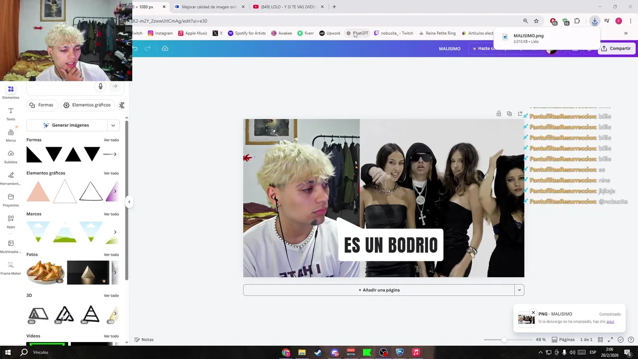Click the microphone icon in search box
Screen dimensions: 638x359
(100, 86)
